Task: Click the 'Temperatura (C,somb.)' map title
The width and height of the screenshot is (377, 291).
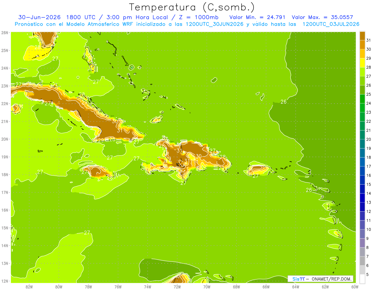Action: [192, 7]
